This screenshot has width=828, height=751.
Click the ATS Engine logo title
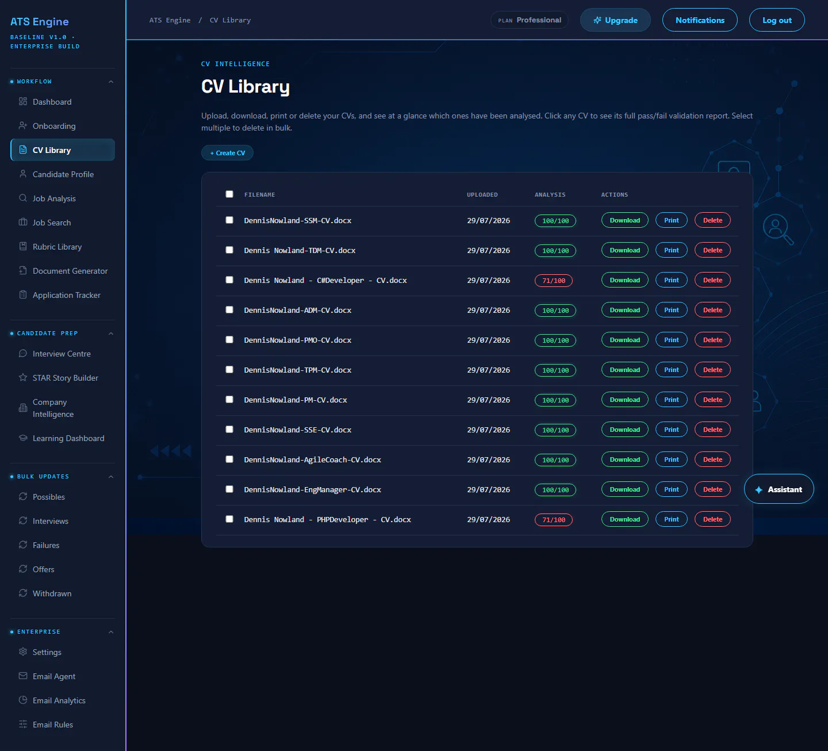pos(40,22)
